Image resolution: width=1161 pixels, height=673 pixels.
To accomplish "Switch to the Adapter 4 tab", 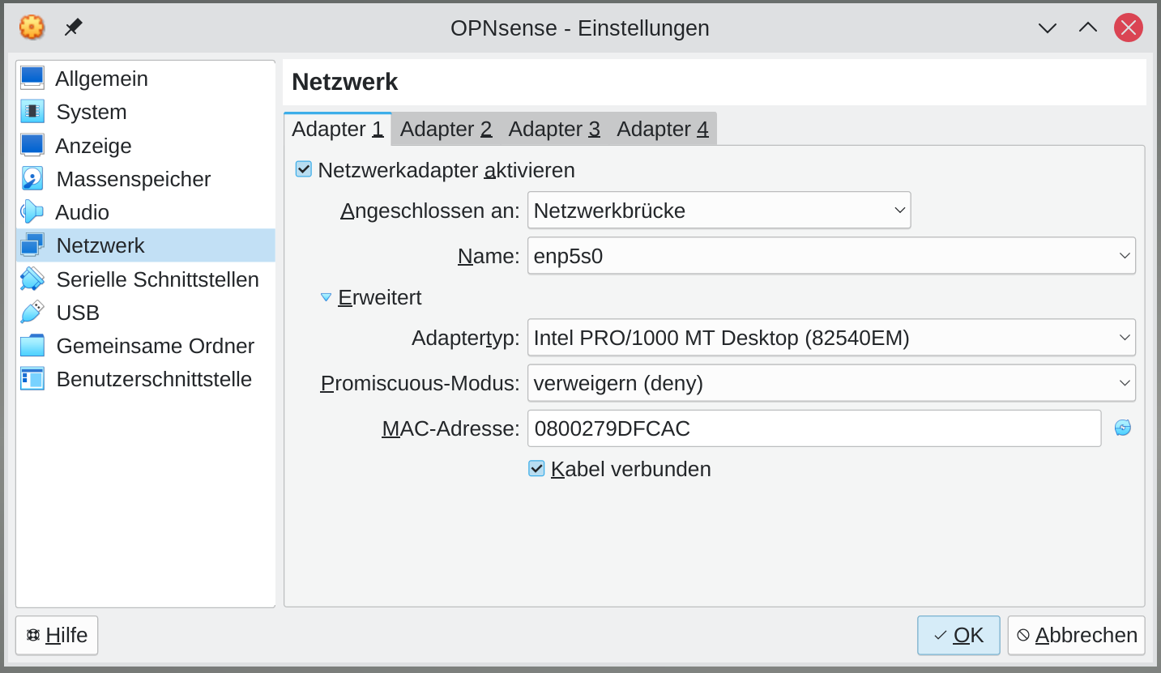I will 663,129.
